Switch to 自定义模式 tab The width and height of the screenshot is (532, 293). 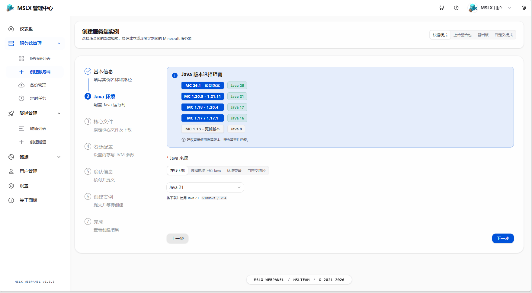504,35
